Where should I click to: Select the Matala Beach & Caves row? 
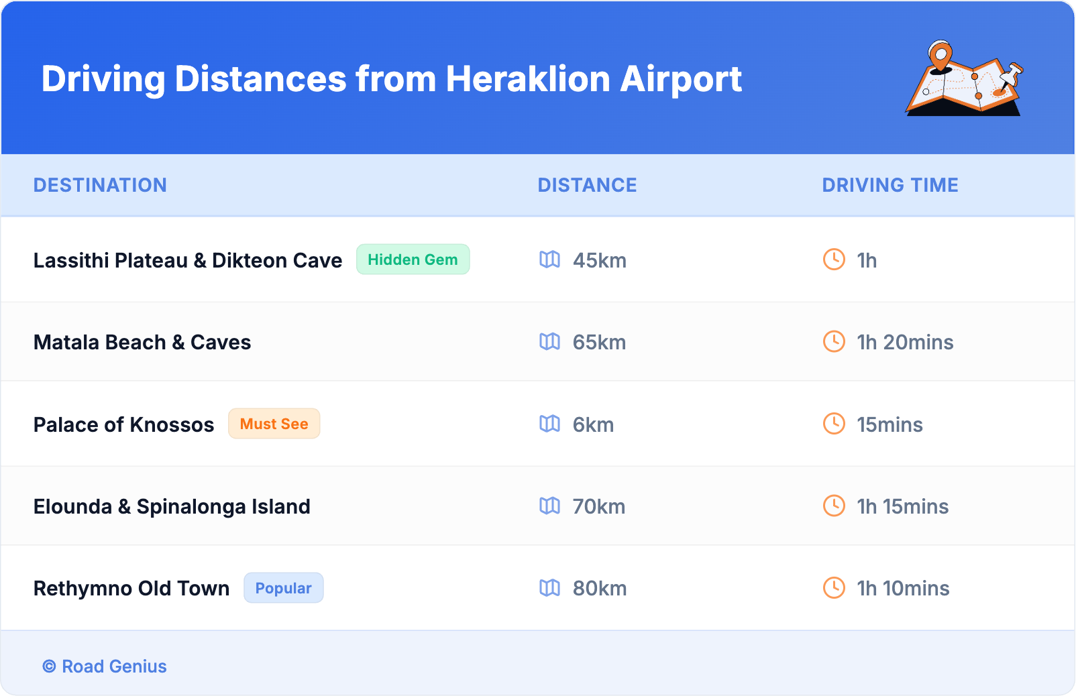pos(142,343)
